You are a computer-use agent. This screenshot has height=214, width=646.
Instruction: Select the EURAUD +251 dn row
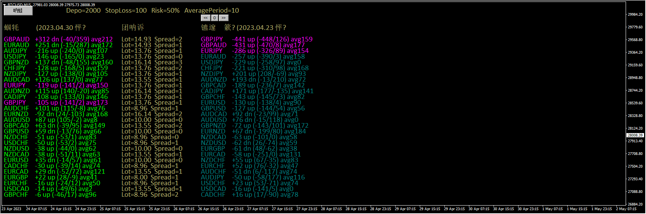58,45
